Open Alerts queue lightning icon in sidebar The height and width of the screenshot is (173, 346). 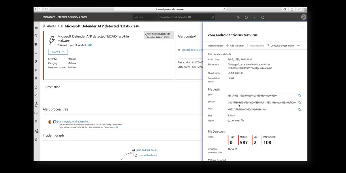36,61
